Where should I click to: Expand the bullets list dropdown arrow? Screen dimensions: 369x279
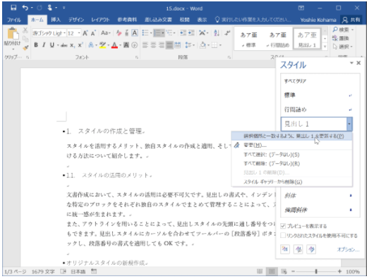click(151, 33)
